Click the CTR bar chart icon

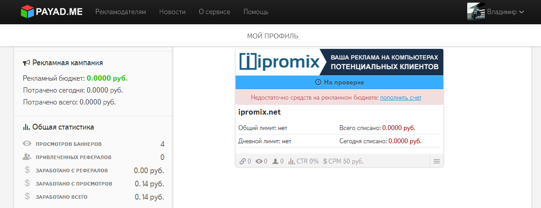(x=291, y=161)
